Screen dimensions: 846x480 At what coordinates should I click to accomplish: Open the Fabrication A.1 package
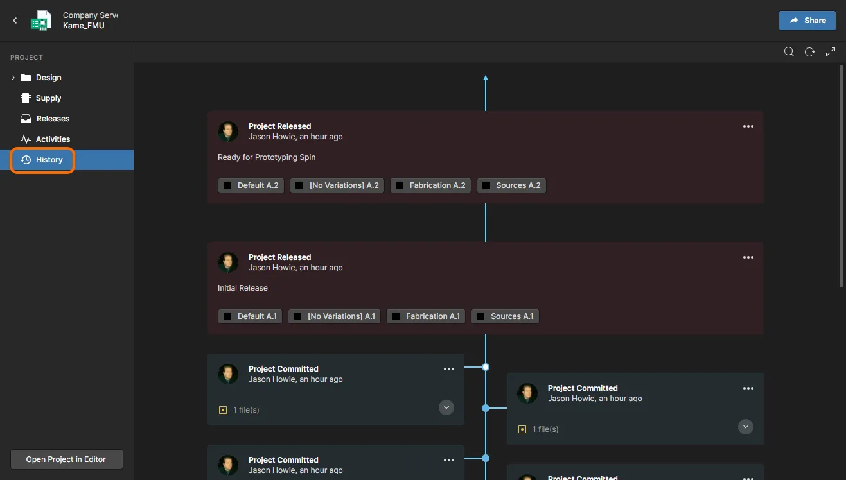[x=426, y=316]
